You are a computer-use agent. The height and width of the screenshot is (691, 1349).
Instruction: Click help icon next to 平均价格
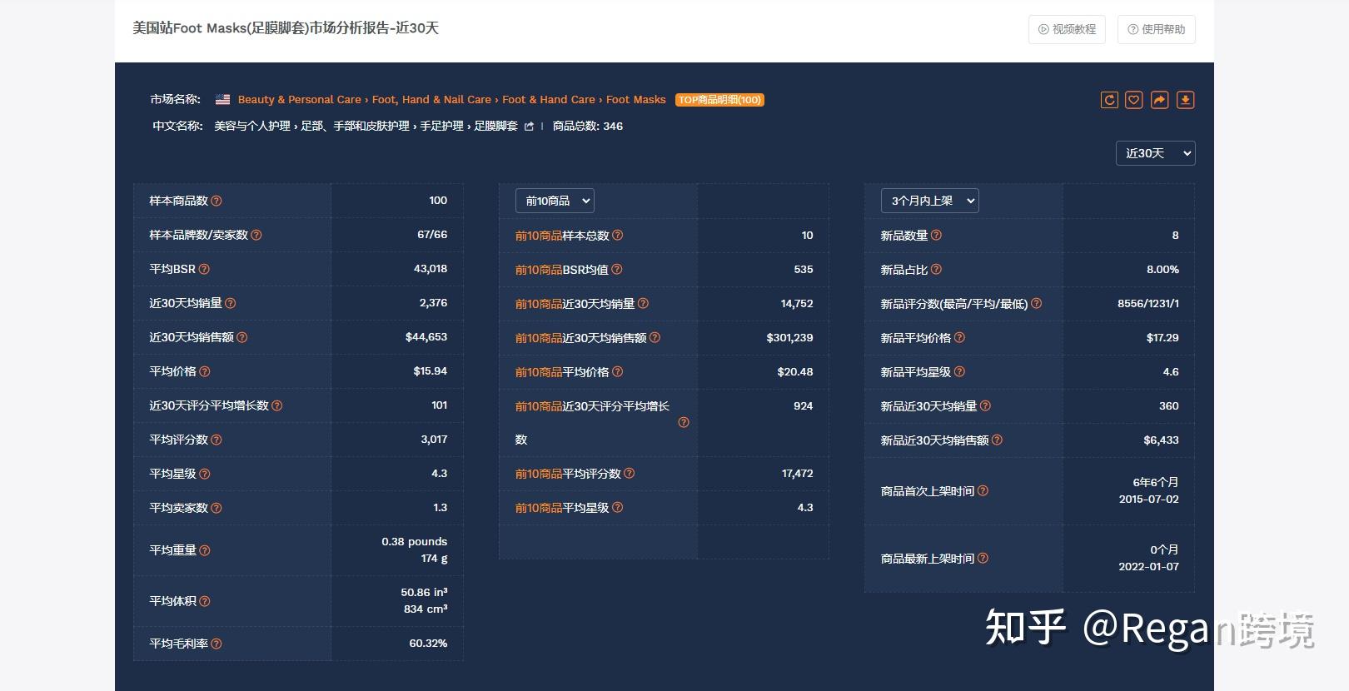pyautogui.click(x=205, y=371)
